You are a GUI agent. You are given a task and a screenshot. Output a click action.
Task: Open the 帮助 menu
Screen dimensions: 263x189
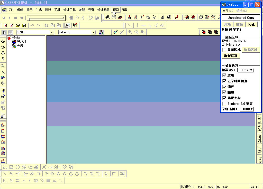(x=125, y=10)
